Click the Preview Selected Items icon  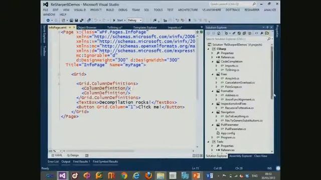click(x=267, y=33)
